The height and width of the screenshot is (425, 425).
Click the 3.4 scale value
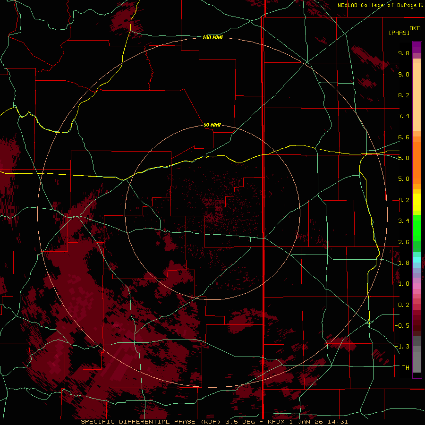click(x=404, y=221)
